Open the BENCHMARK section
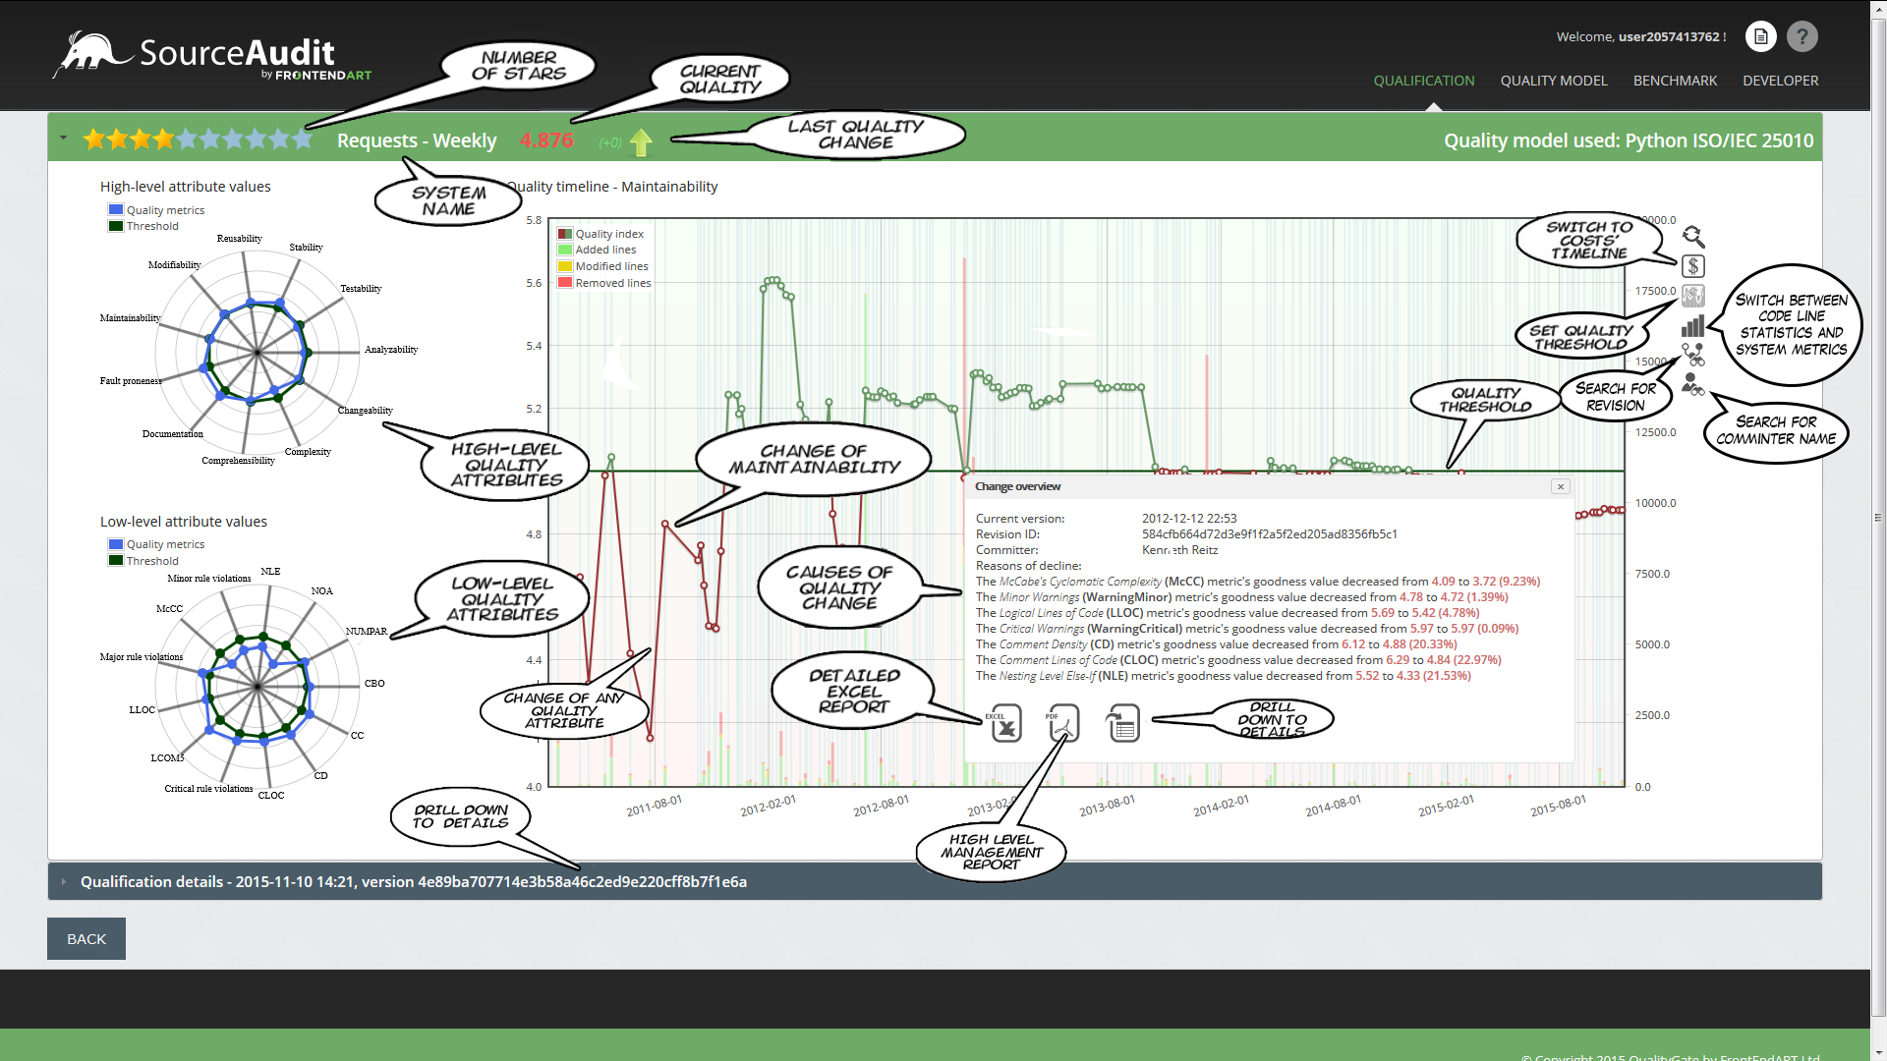The image size is (1887, 1061). (x=1675, y=81)
